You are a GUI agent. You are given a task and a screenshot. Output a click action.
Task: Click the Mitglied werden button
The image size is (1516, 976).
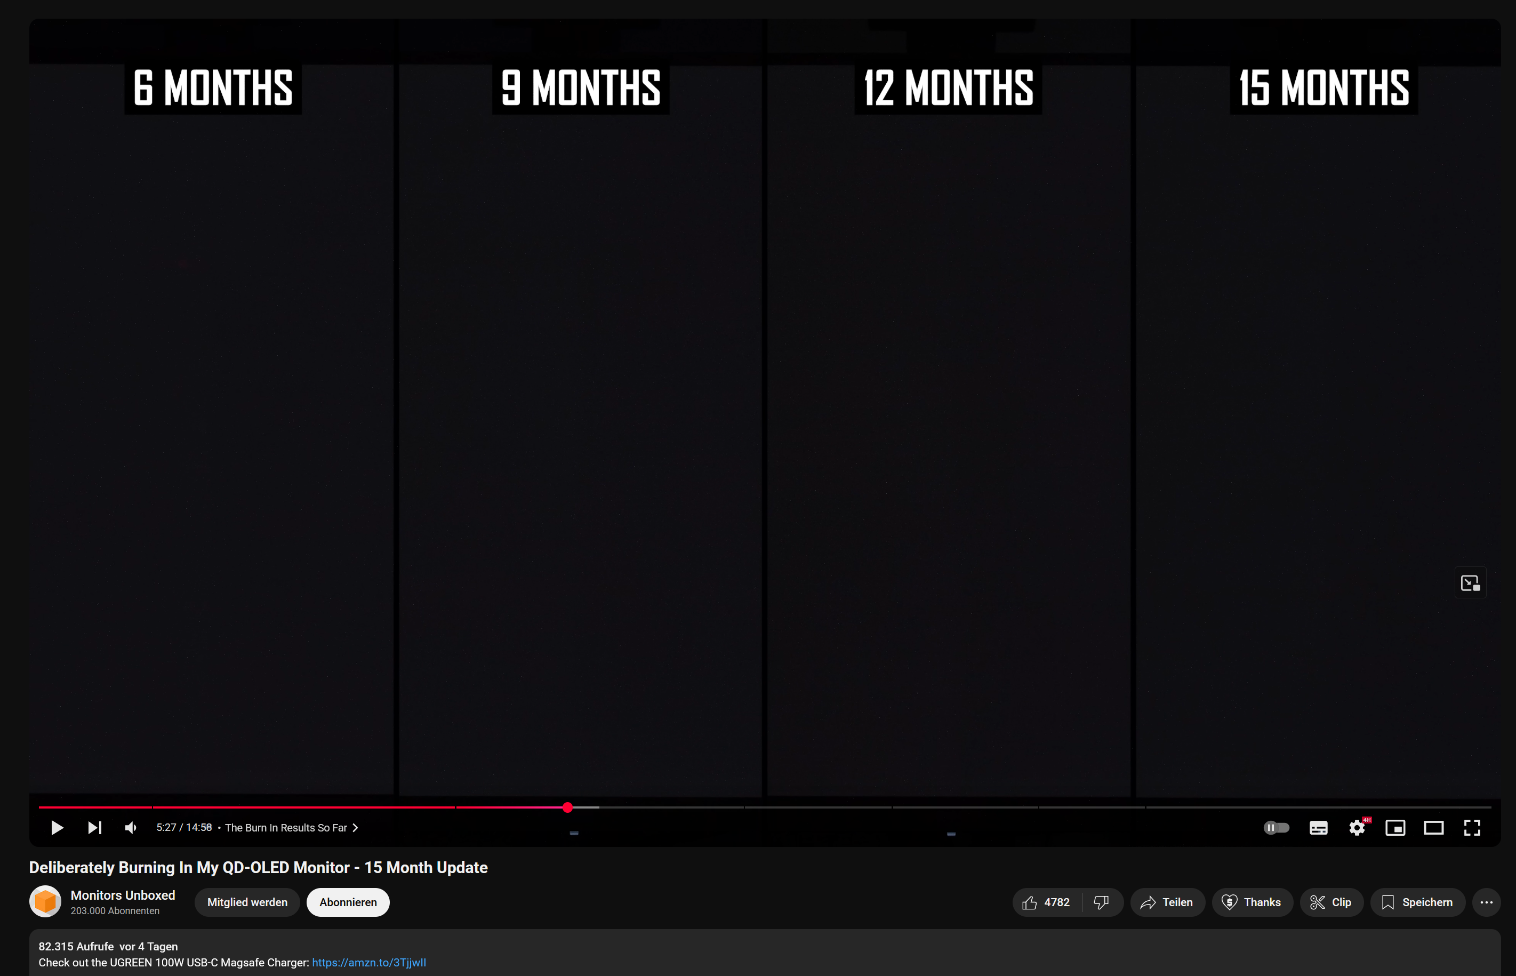[247, 902]
